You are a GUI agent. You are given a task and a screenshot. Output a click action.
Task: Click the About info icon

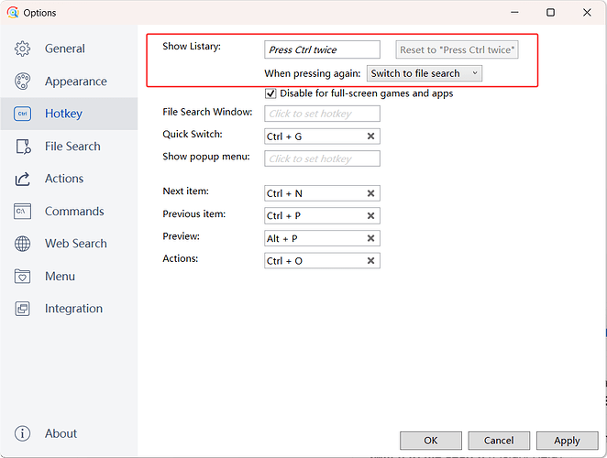pyautogui.click(x=24, y=433)
